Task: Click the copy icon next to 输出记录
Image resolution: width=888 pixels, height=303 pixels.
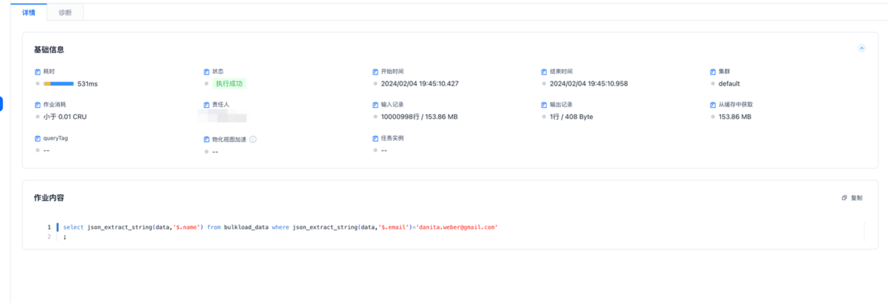Action: [544, 105]
